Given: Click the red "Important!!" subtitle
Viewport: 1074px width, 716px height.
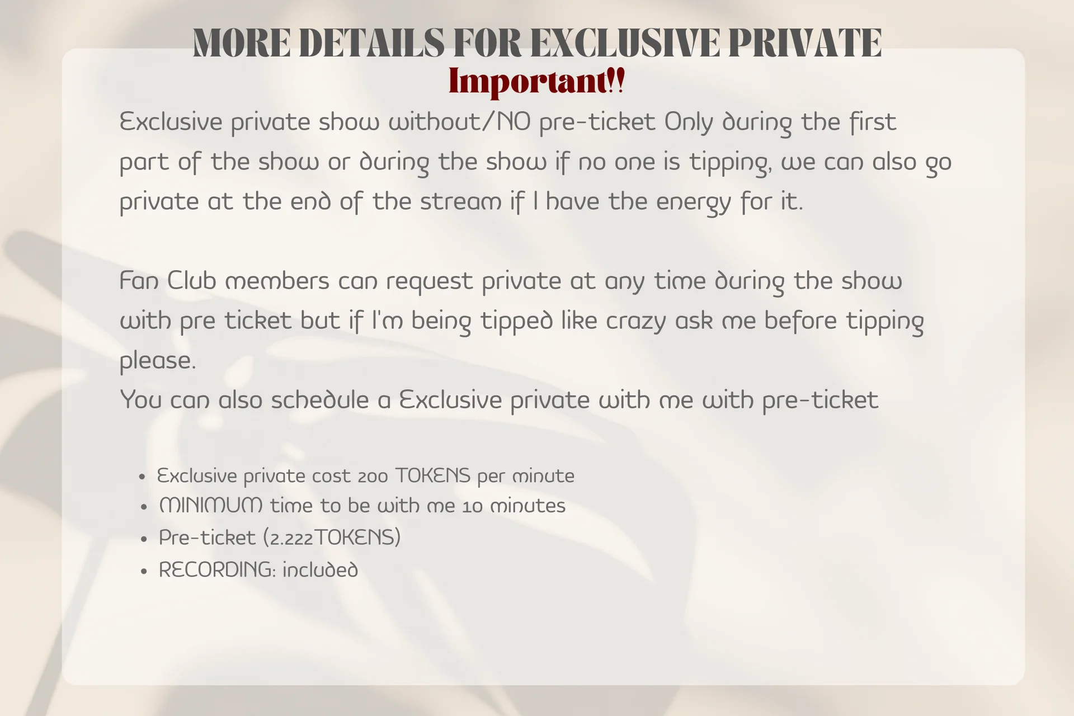Looking at the screenshot, I should coord(536,82).
